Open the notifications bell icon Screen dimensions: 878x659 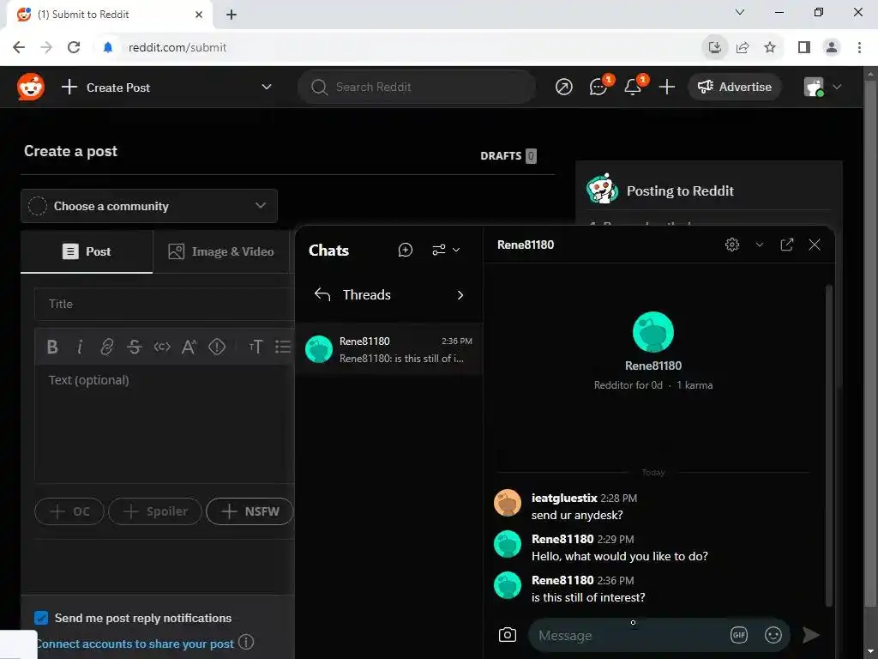(633, 87)
